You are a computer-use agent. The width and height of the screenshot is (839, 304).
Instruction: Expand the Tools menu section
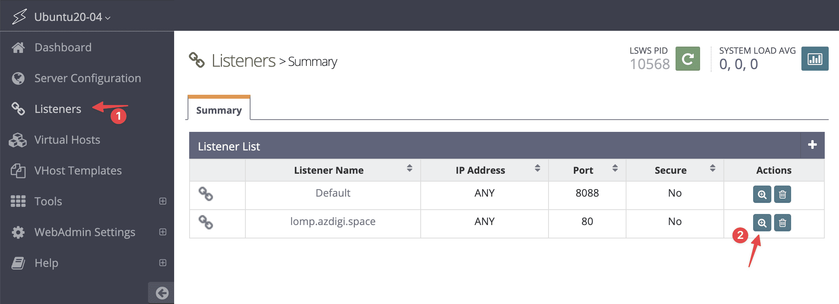click(x=162, y=201)
